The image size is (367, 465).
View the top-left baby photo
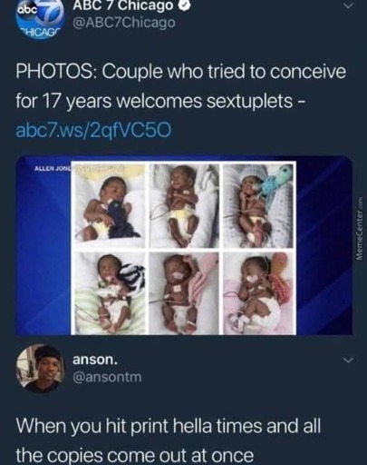point(110,206)
